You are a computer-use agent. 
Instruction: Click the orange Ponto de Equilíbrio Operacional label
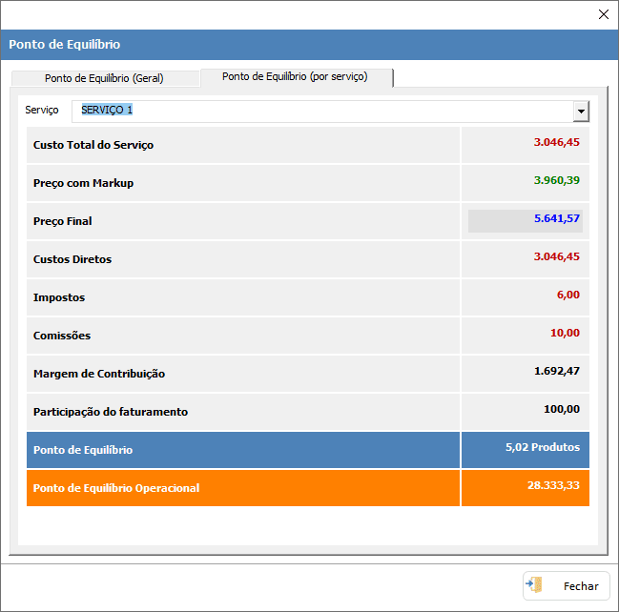[116, 488]
